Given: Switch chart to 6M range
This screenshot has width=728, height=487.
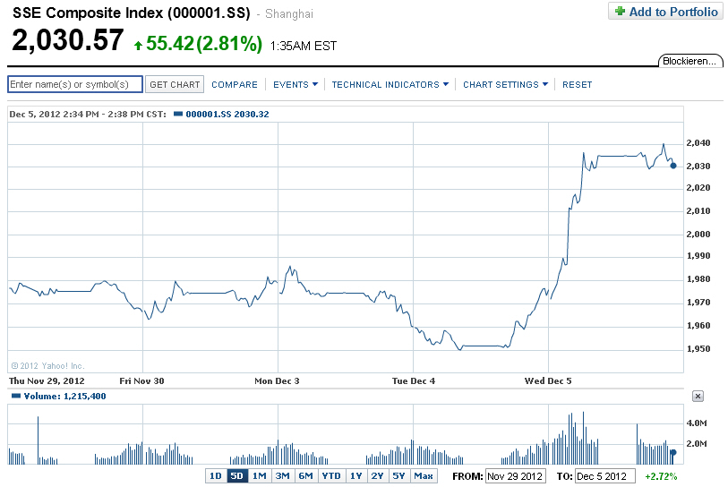Looking at the screenshot, I should 305,476.
